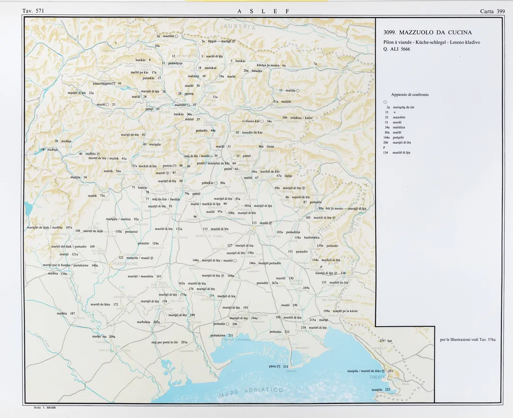
Task: Select the map title MAZZUOLO DA CUCINA
Action: (427, 33)
